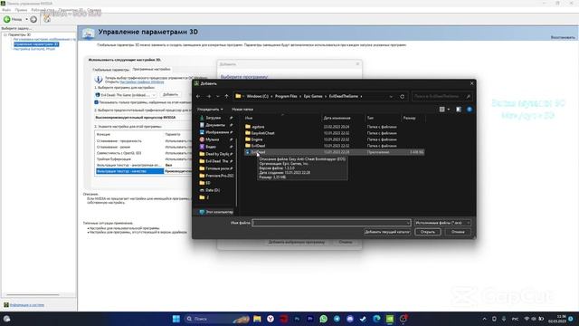The image size is (579, 326).
Task: Select Настройка Surround, PhysX tree item
Action: 34,49
